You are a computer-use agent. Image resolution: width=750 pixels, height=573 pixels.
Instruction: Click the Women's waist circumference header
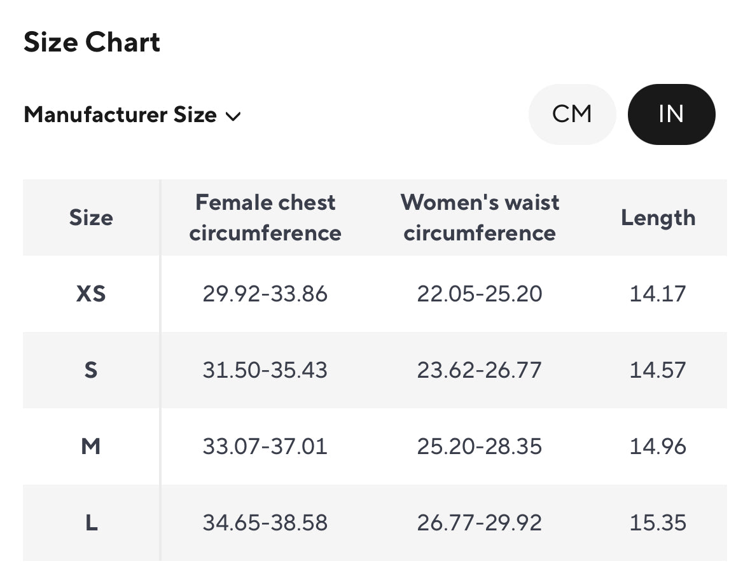point(480,217)
